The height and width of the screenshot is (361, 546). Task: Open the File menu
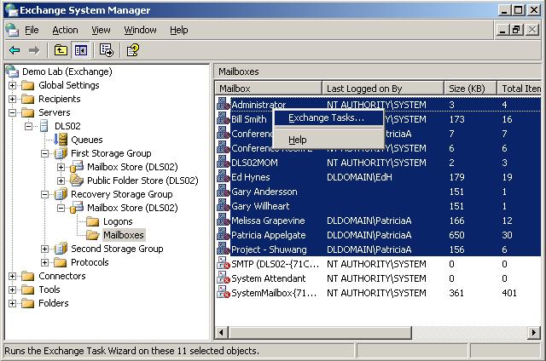pyautogui.click(x=32, y=31)
